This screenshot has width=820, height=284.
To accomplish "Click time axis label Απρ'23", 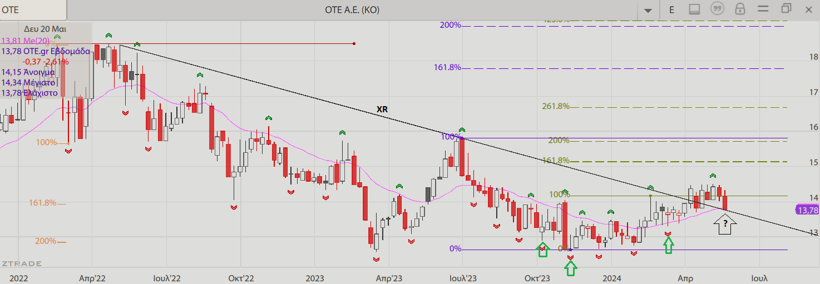I will tap(389, 277).
